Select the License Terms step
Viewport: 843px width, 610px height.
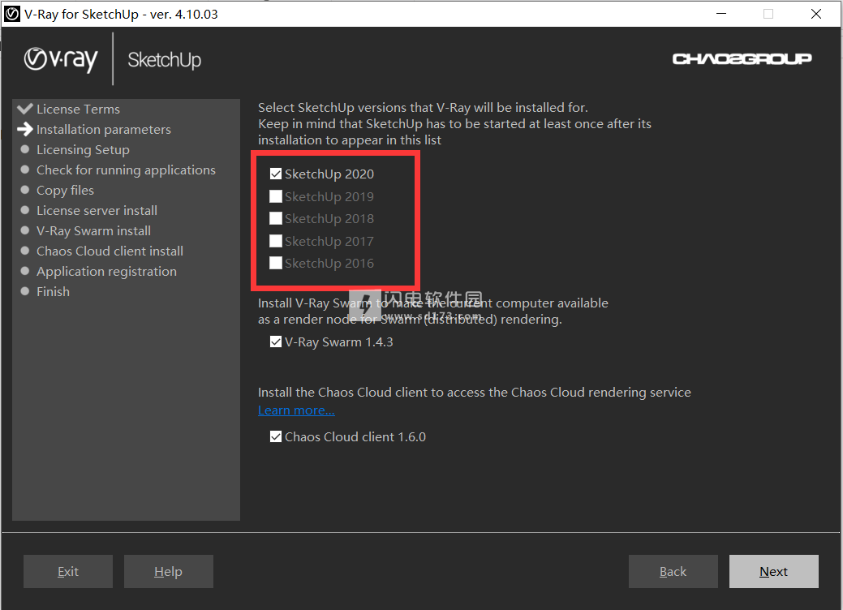point(78,109)
